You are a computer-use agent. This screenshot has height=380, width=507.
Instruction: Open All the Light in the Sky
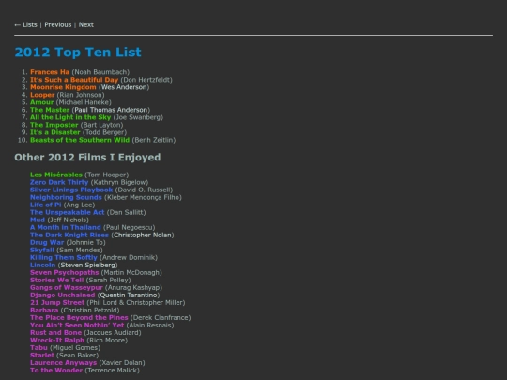[70, 117]
